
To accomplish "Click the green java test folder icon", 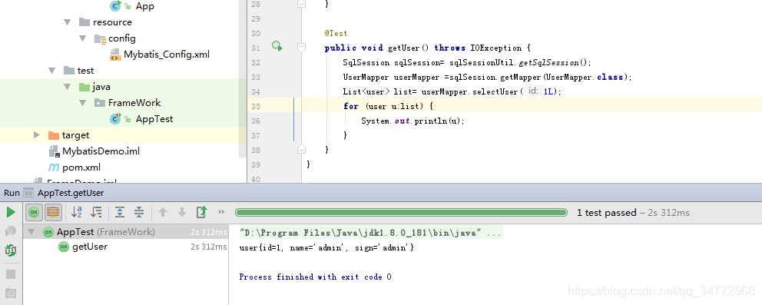I will coord(84,87).
